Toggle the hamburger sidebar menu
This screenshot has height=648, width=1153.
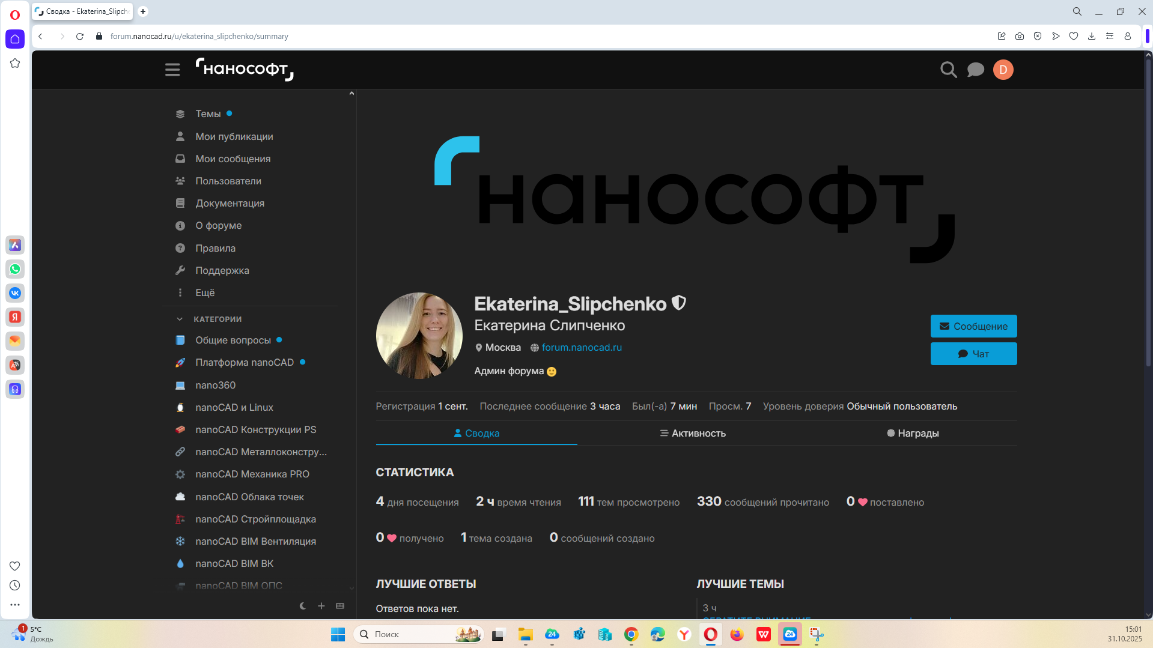point(172,70)
